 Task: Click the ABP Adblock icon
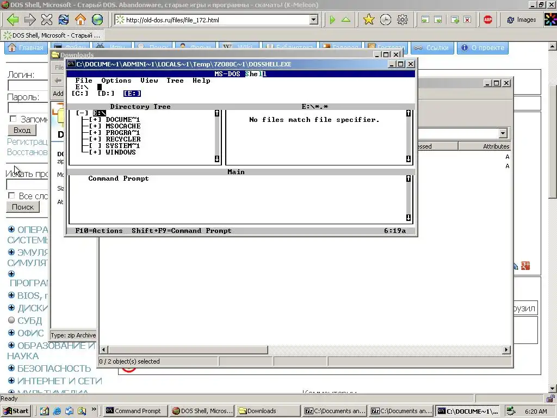tap(488, 20)
